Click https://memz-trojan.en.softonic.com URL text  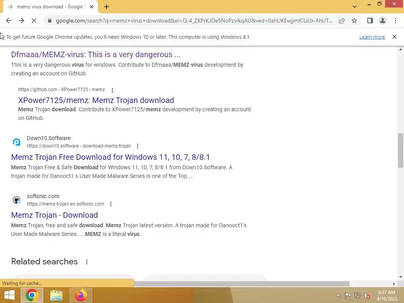[x=65, y=204]
